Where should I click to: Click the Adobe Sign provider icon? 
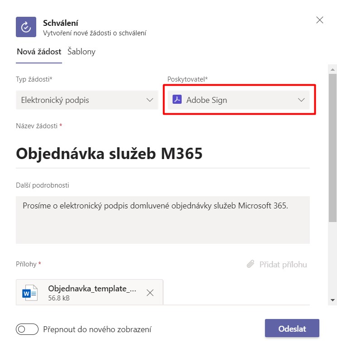(177, 99)
